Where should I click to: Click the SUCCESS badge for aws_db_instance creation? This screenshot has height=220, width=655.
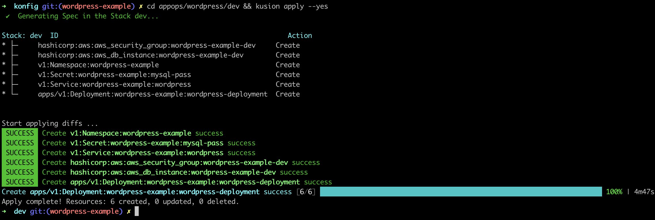click(20, 172)
